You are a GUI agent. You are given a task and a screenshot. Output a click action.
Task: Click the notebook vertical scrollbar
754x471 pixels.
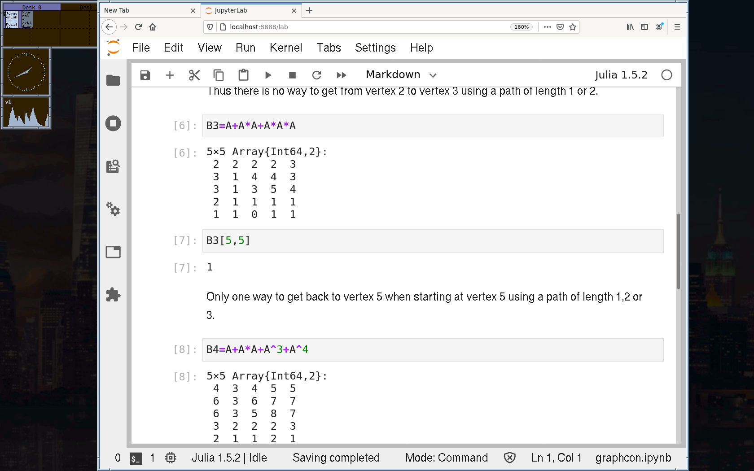click(x=678, y=251)
